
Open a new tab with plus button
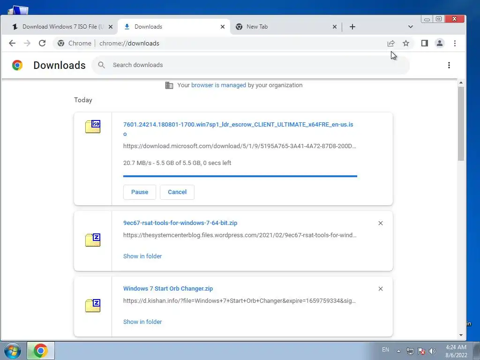(352, 27)
